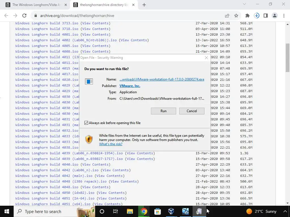This screenshot has width=290, height=217.
Task: Open build 4051 (IA-64).iso link
Action: 55,198
